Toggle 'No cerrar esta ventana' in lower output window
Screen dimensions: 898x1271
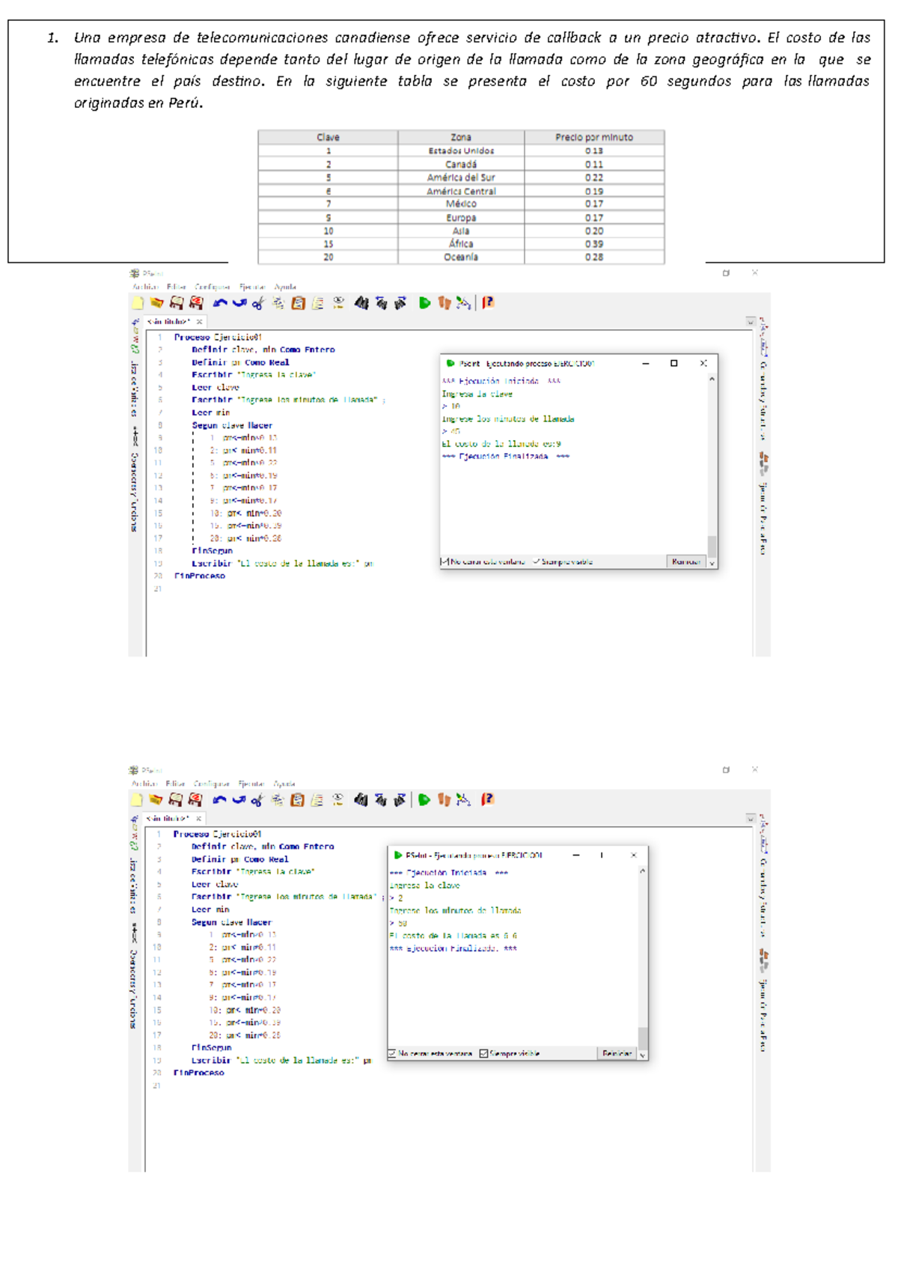[x=392, y=1054]
